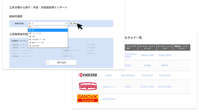199x112 pixels.
Task: Toggle the 住友電工ハードメタル checkbox
Action: click(x=62, y=50)
